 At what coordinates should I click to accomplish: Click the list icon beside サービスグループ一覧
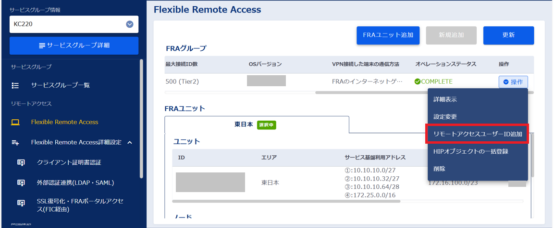pyautogui.click(x=15, y=85)
